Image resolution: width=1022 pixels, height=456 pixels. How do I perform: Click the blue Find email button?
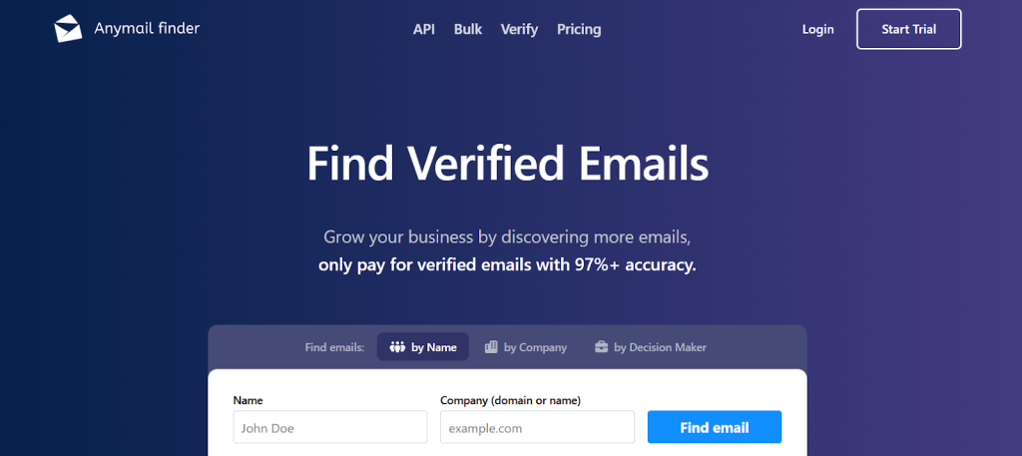tap(715, 427)
